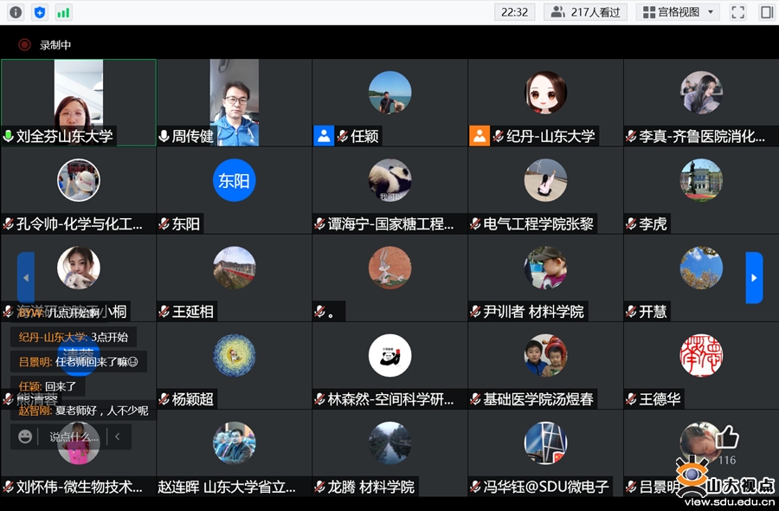Open the 宫格视图 layout dropdown

pos(677,12)
